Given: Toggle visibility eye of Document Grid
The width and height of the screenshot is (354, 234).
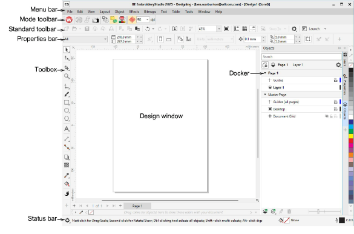Looking at the screenshot, I should (326, 116).
